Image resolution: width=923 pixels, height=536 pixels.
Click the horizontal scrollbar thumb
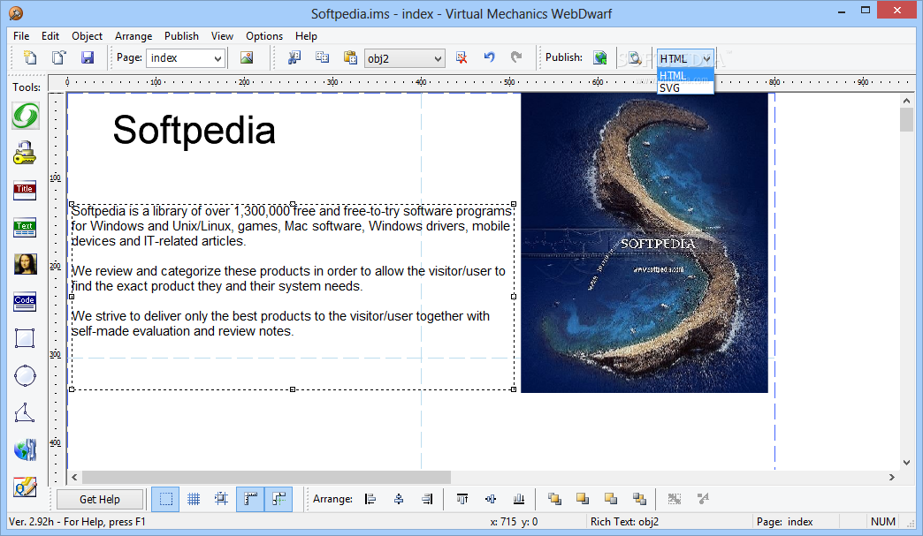pyautogui.click(x=266, y=477)
